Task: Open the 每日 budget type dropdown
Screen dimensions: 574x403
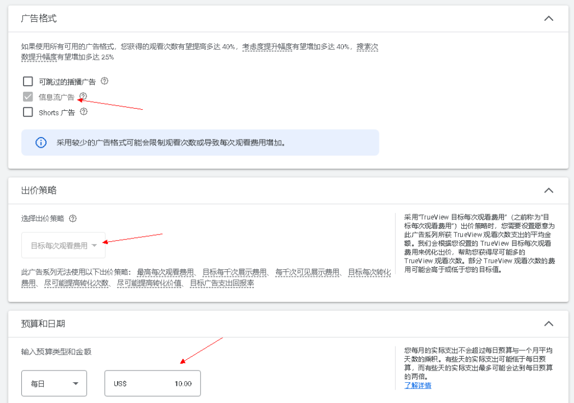Action: [54, 383]
